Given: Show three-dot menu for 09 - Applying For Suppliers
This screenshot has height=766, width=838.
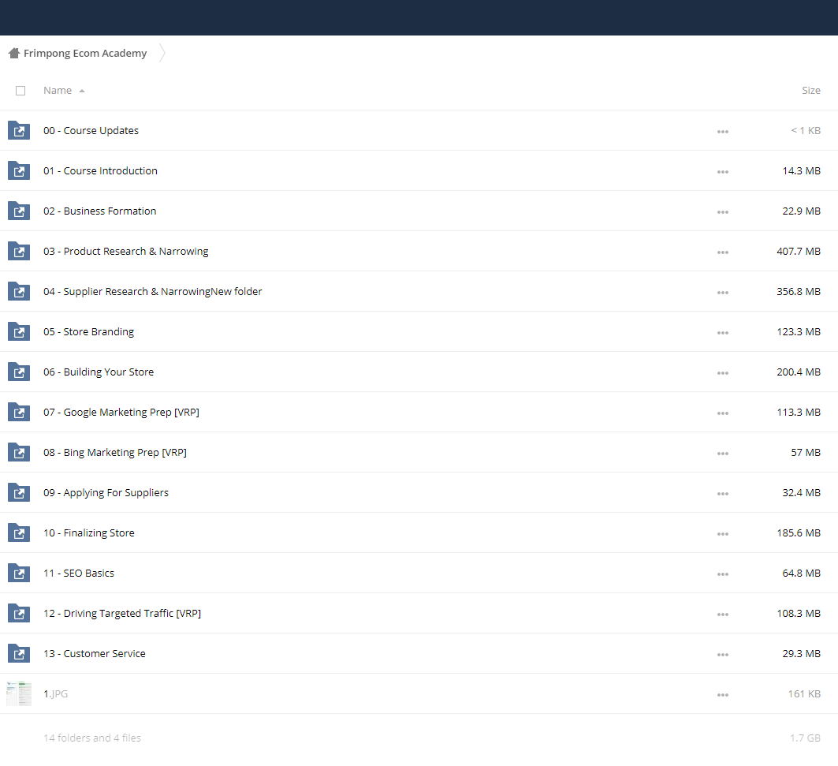Looking at the screenshot, I should pos(723,494).
